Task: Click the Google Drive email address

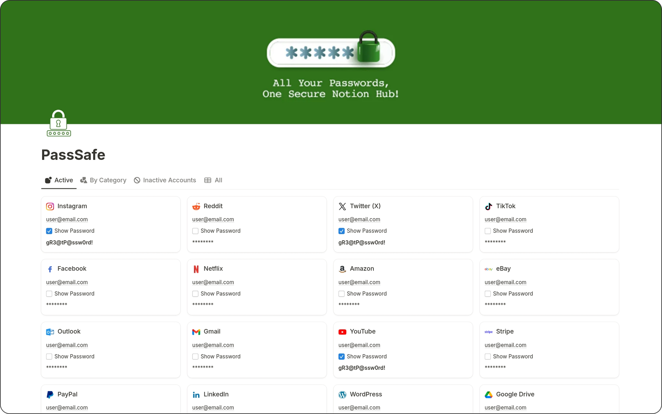Action: click(505, 408)
